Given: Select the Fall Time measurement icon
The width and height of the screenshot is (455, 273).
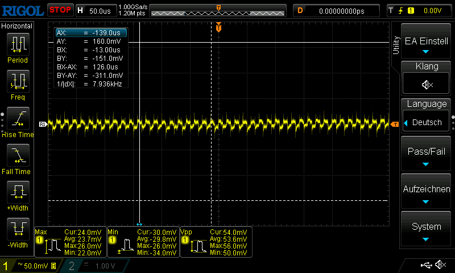Looking at the screenshot, I should [x=18, y=155].
